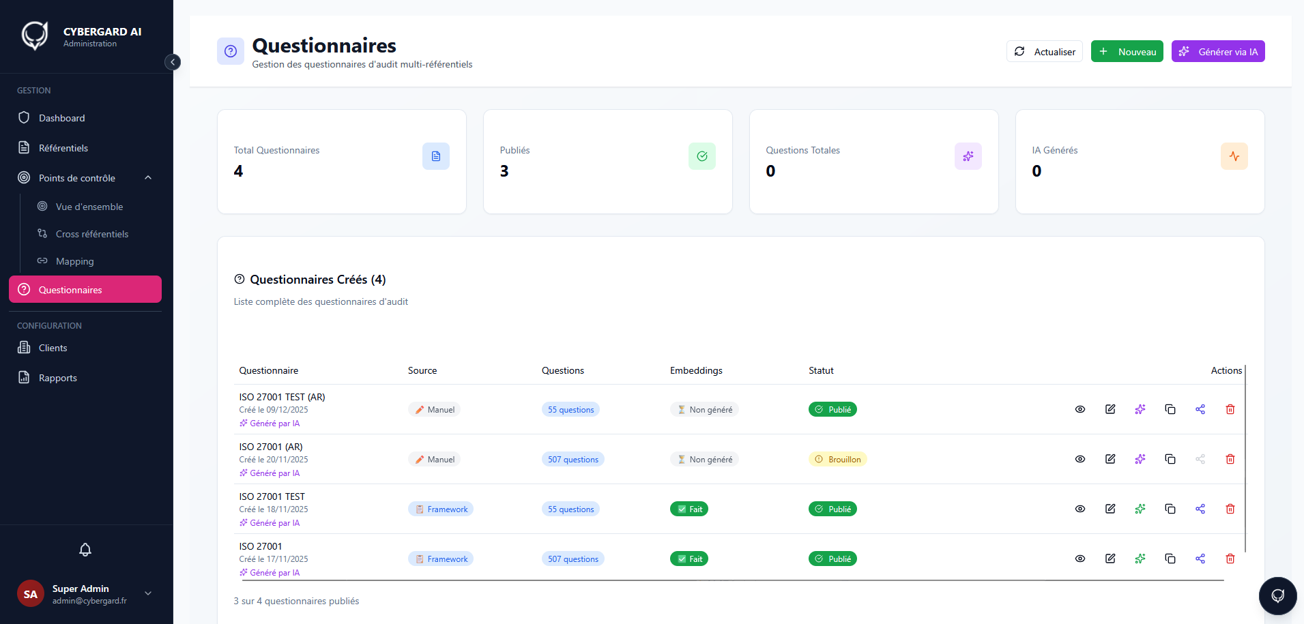Click the Brouillon status badge
The width and height of the screenshot is (1304, 624).
click(x=838, y=460)
